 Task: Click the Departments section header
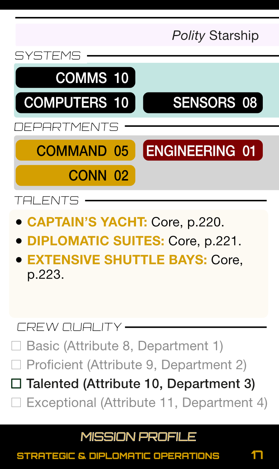pos(66,127)
